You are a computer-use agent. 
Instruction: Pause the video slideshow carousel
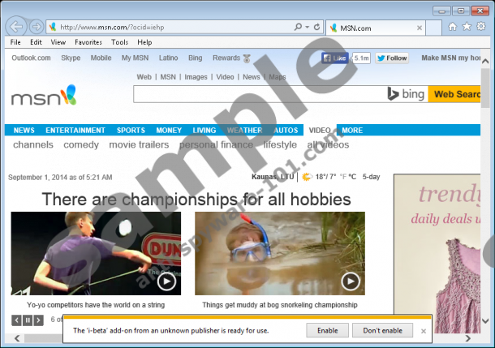(28, 320)
